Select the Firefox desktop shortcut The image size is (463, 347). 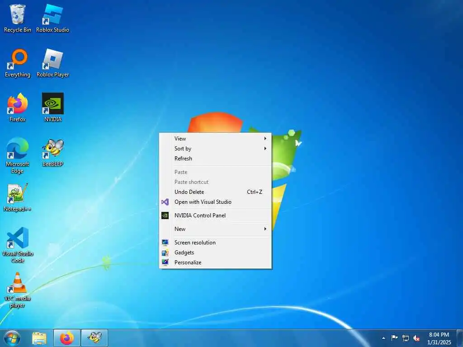pyautogui.click(x=18, y=108)
